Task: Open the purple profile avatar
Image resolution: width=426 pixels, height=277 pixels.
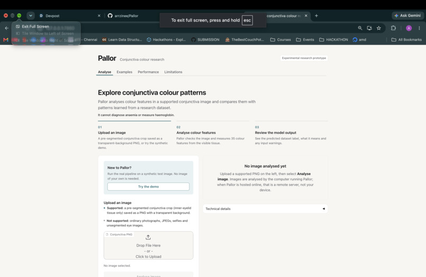Action: [409, 28]
